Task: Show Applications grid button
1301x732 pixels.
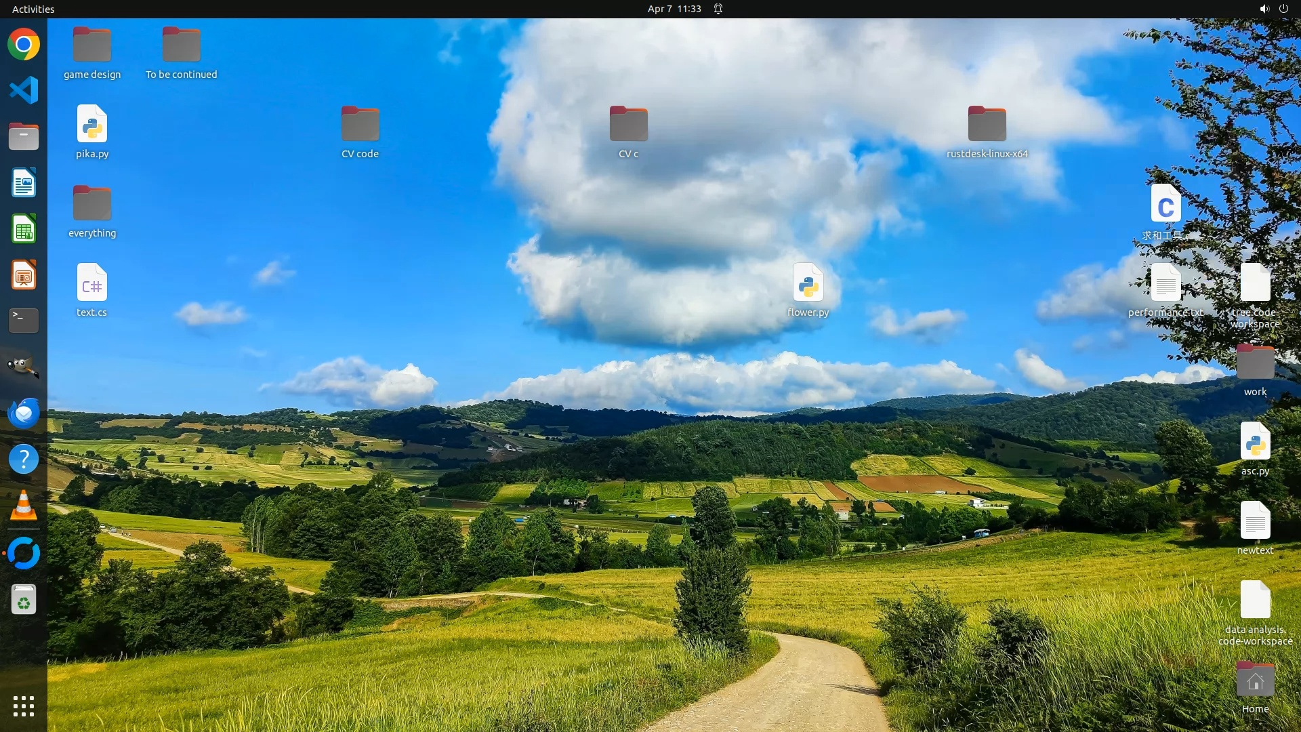Action: click(24, 706)
